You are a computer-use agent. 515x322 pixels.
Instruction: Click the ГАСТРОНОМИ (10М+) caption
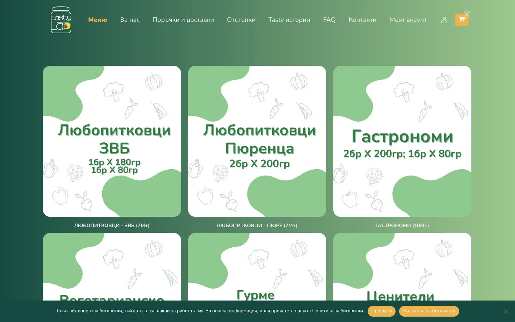coord(402,225)
